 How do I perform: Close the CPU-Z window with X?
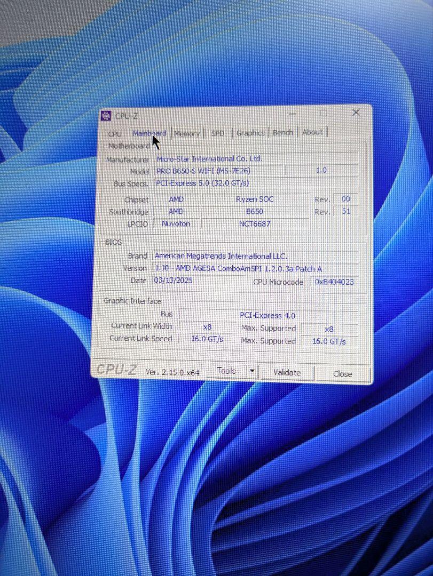(356, 113)
